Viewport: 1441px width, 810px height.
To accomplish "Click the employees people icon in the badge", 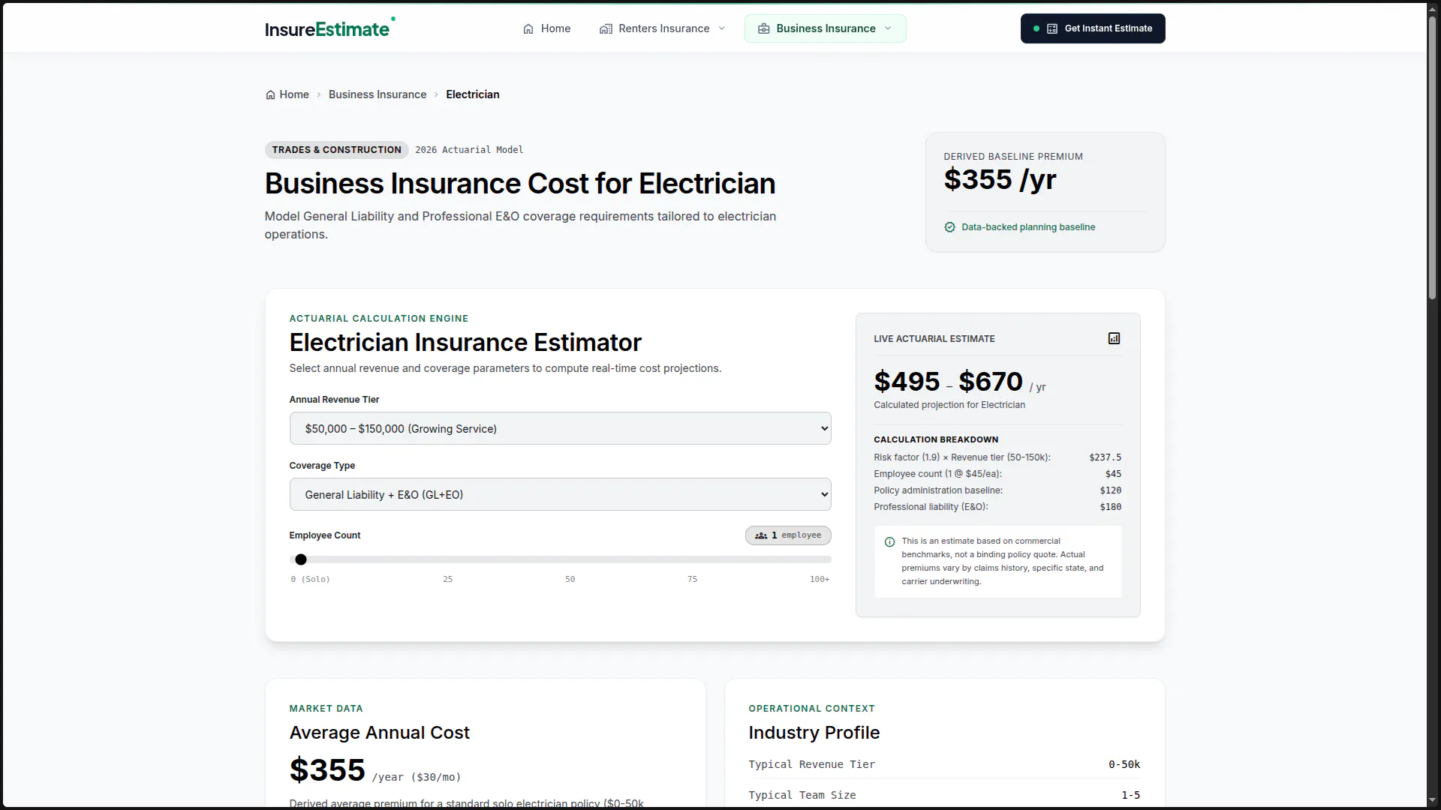I will coord(761,535).
